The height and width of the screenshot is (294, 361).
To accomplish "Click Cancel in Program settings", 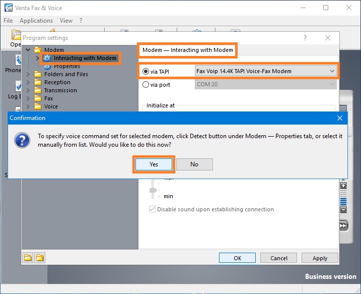I will 278,258.
